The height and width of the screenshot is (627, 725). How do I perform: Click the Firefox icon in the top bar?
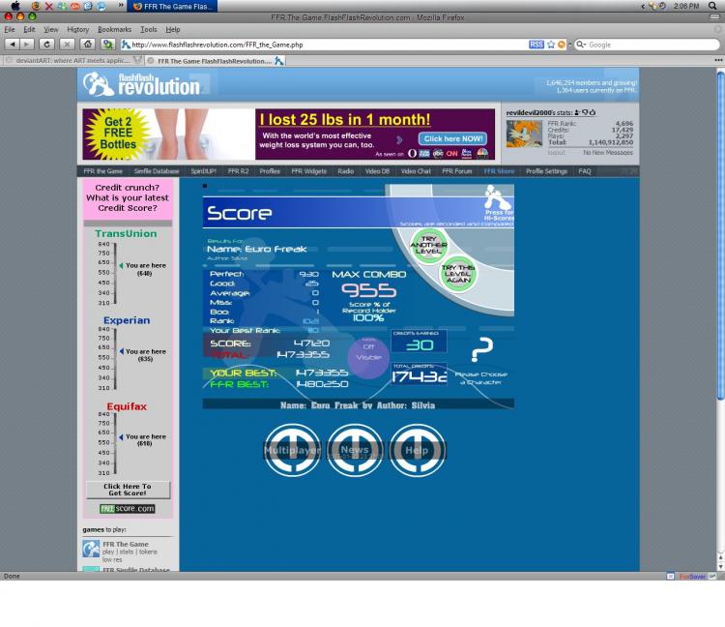click(x=36, y=6)
